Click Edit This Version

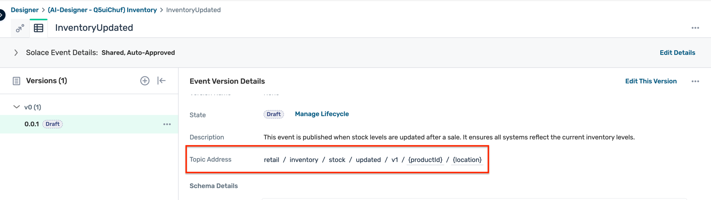(651, 81)
